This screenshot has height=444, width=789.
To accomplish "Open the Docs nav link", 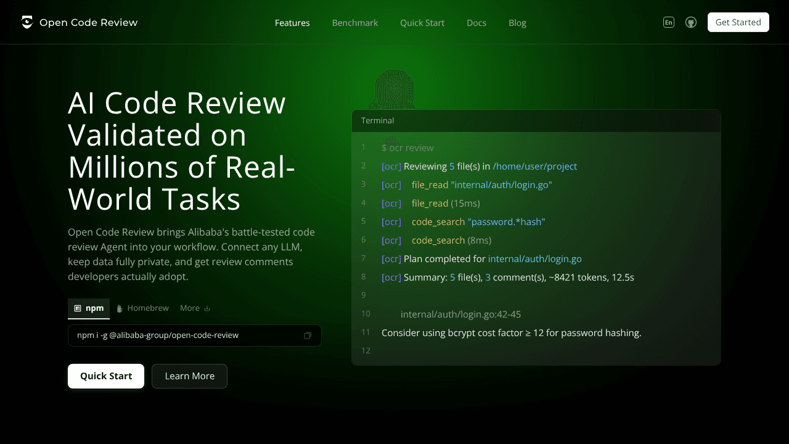I will tap(476, 23).
